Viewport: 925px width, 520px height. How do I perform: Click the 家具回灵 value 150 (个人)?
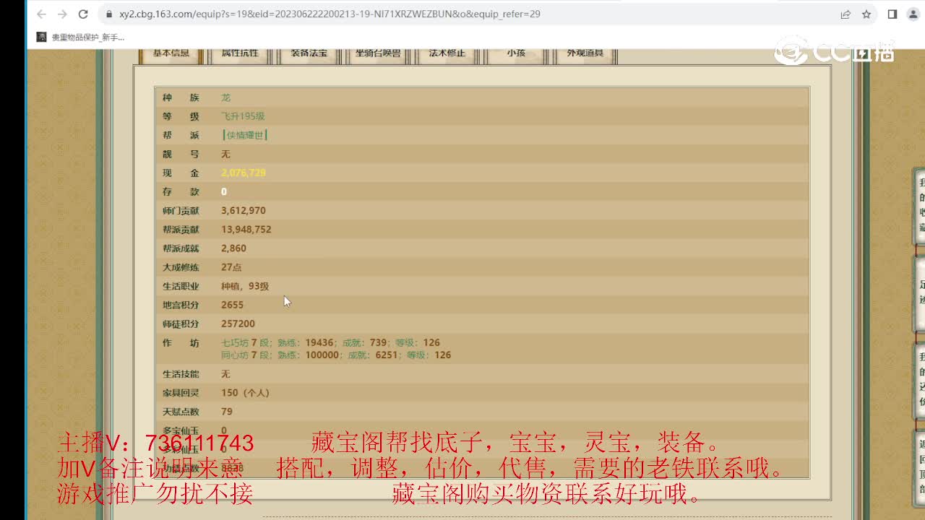click(x=245, y=393)
